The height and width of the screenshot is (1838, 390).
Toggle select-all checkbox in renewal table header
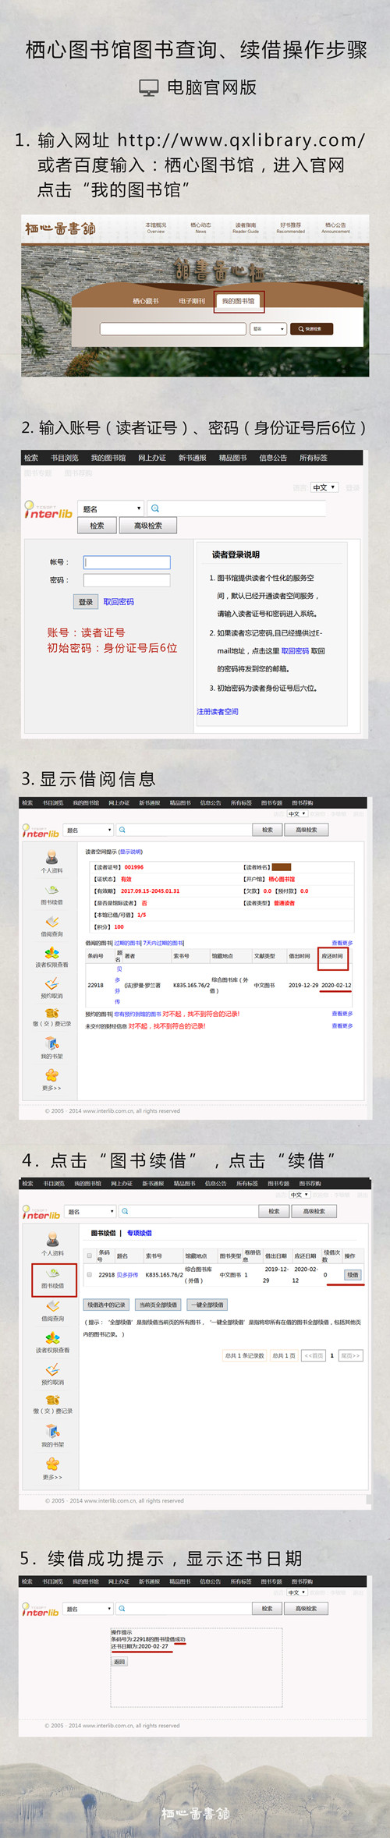[90, 1256]
